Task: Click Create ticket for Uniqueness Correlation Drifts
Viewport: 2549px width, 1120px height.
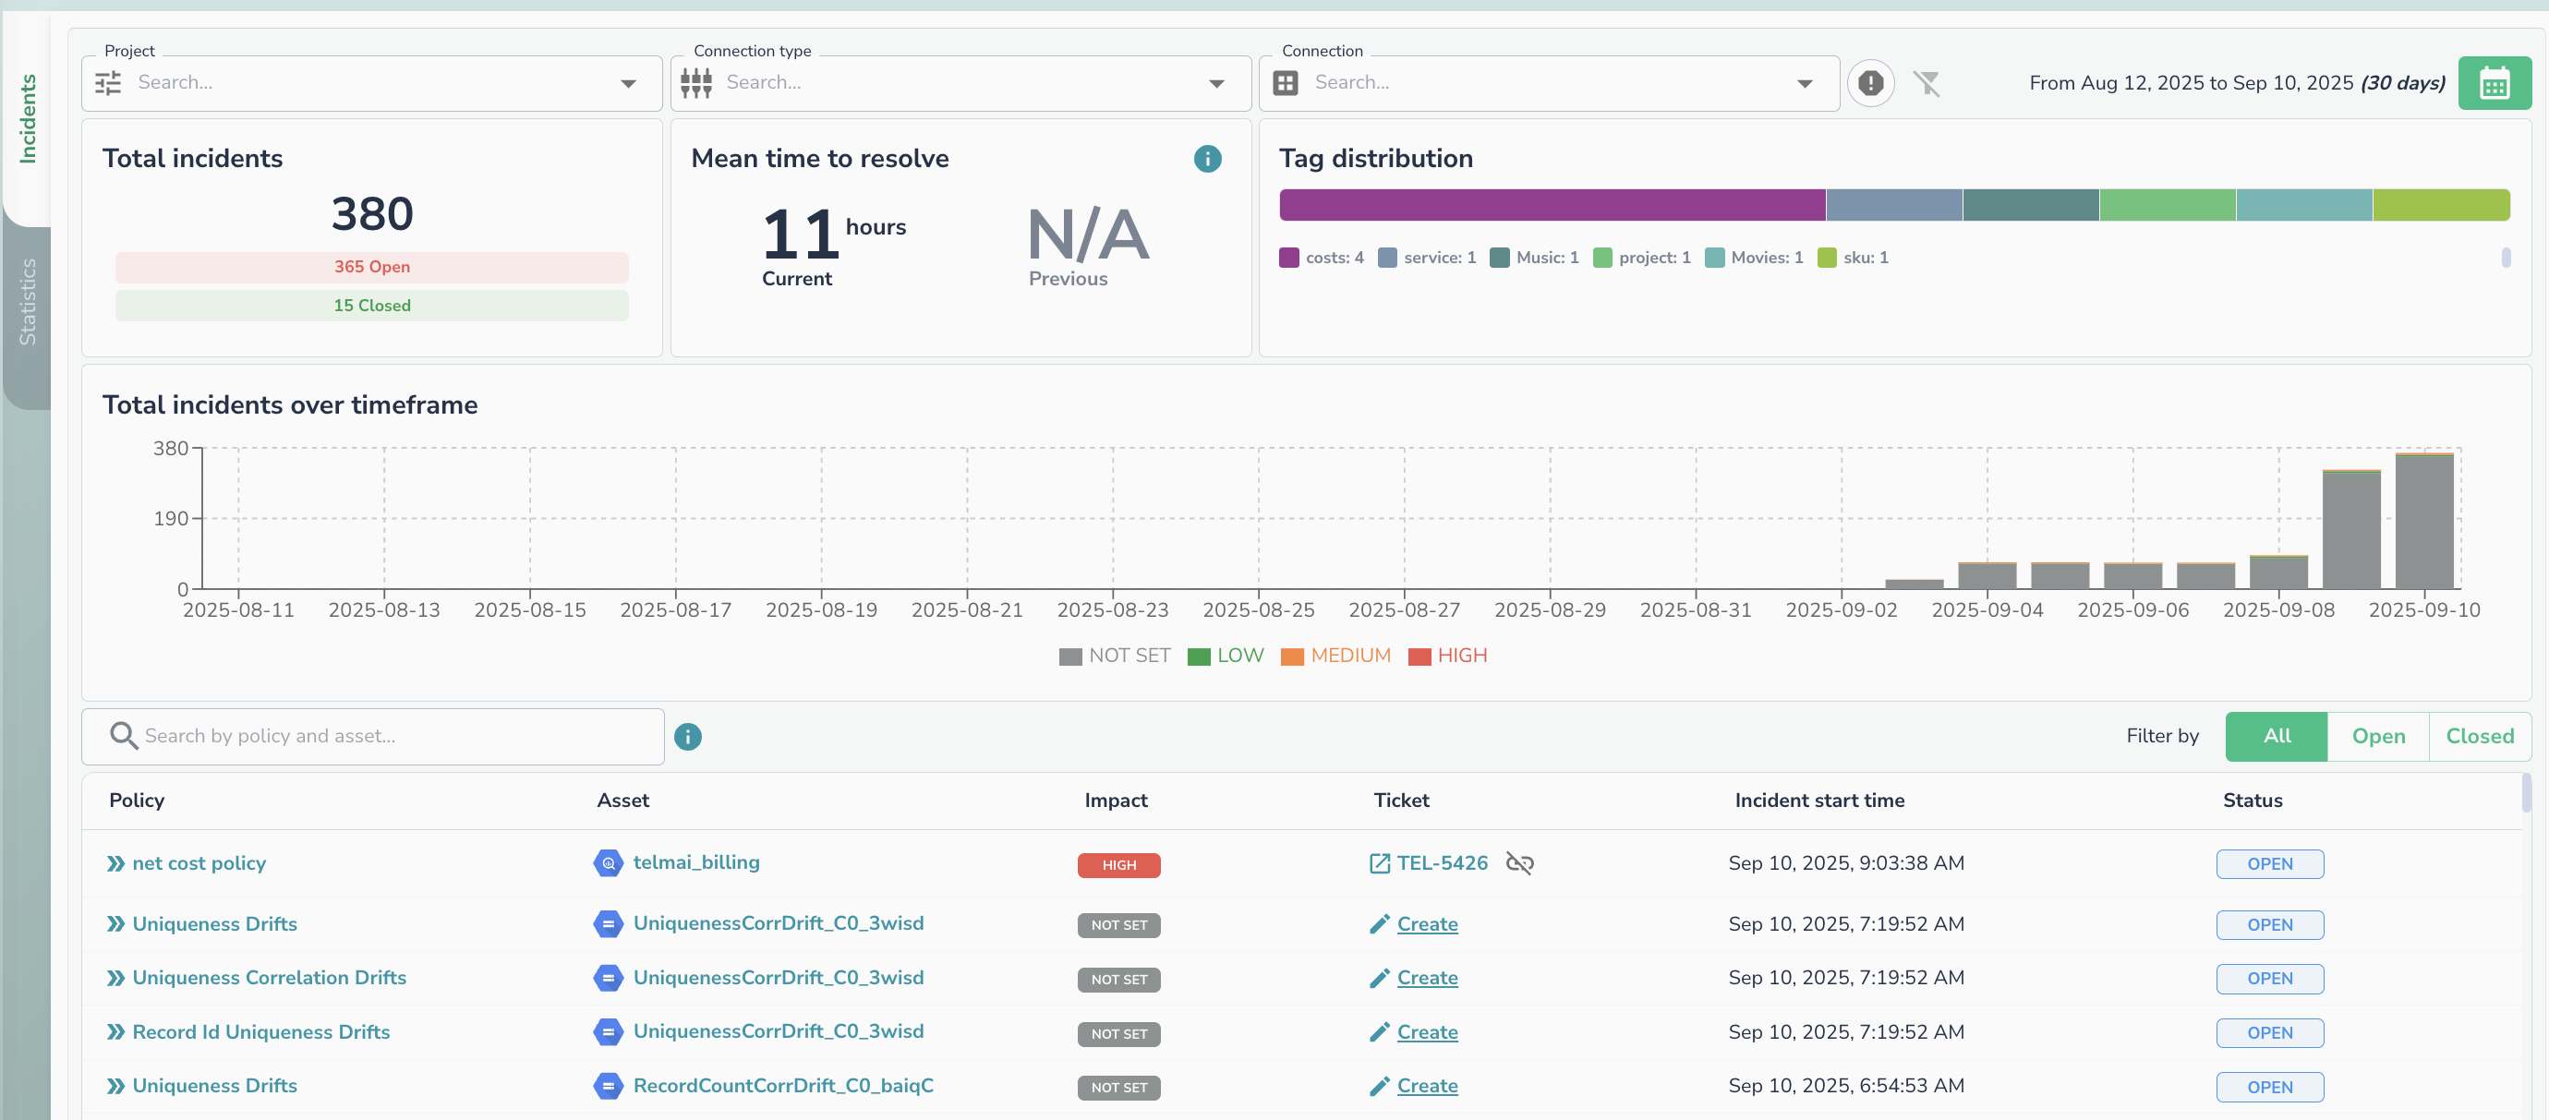Action: [1426, 978]
